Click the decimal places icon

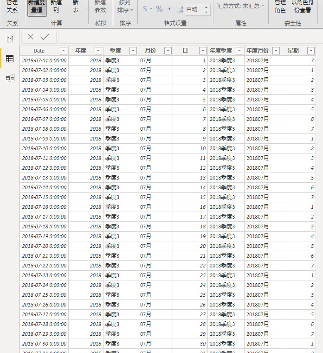click(180, 9)
